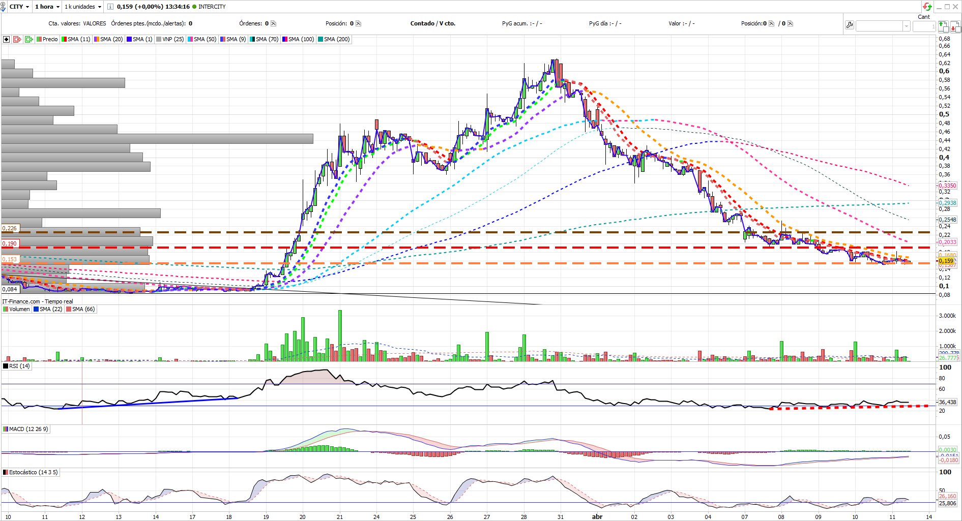Click the current price 0,159 axis tag

click(x=947, y=261)
